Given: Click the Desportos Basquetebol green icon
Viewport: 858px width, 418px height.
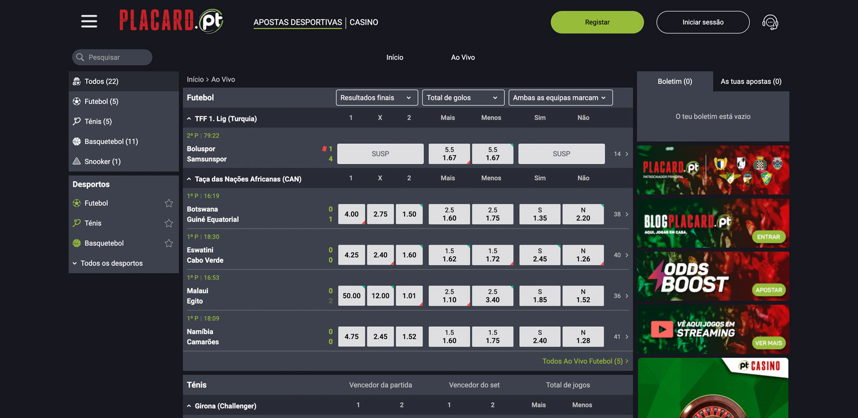Looking at the screenshot, I should click(x=77, y=243).
